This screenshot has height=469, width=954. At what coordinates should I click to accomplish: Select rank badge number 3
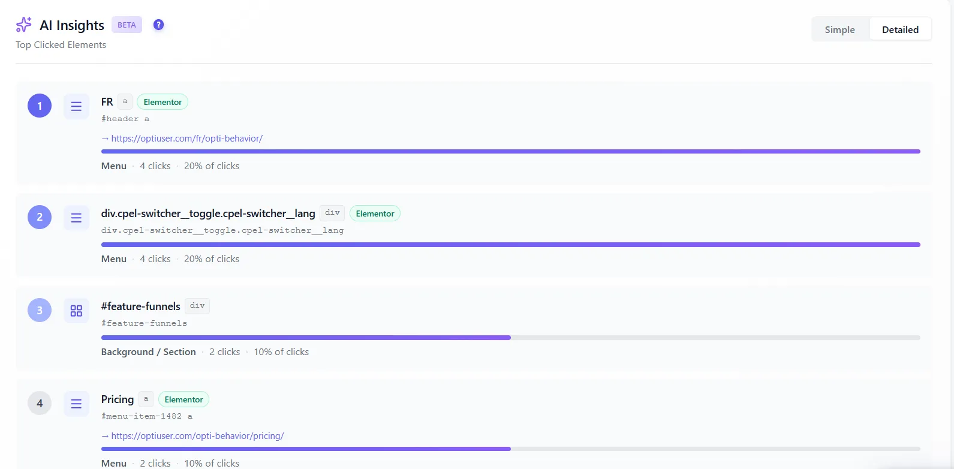pos(40,310)
